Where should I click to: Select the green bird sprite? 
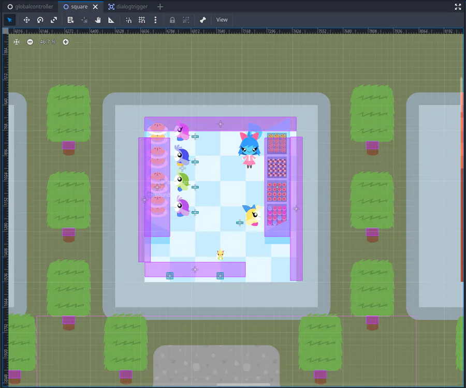tap(182, 182)
